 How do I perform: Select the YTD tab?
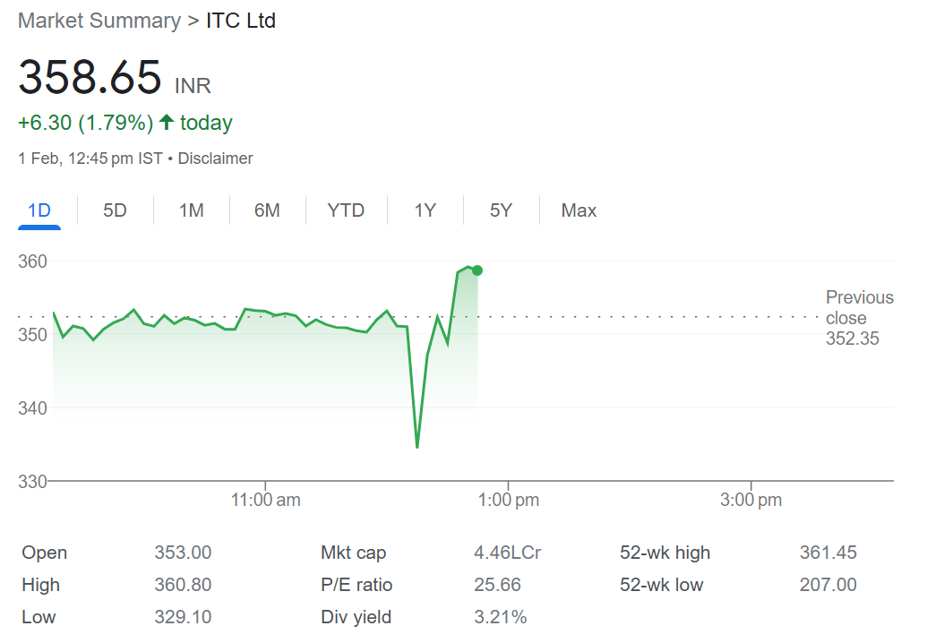pos(347,210)
